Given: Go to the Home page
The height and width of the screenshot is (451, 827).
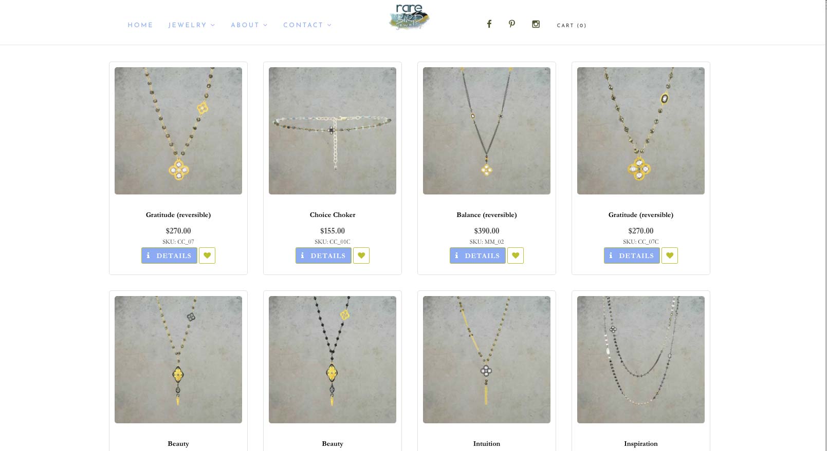Looking at the screenshot, I should coord(140,25).
